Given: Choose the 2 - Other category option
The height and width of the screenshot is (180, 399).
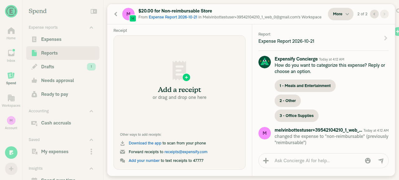Looking at the screenshot, I should 288,101.
